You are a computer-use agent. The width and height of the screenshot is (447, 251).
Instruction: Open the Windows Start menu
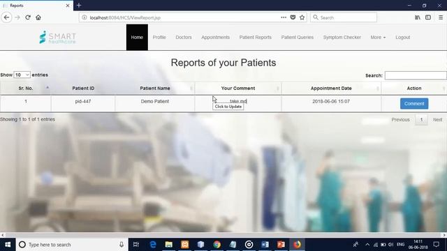point(8,245)
